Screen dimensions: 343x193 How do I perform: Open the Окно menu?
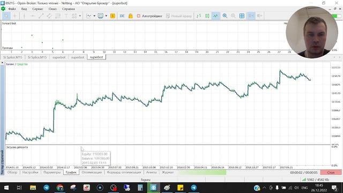point(53,9)
